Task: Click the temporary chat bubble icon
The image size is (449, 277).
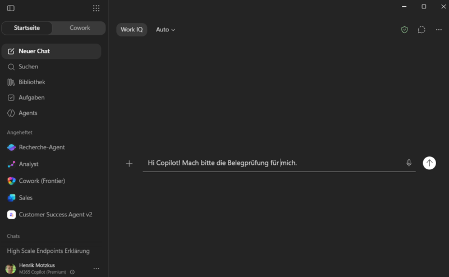Action: coord(421,30)
